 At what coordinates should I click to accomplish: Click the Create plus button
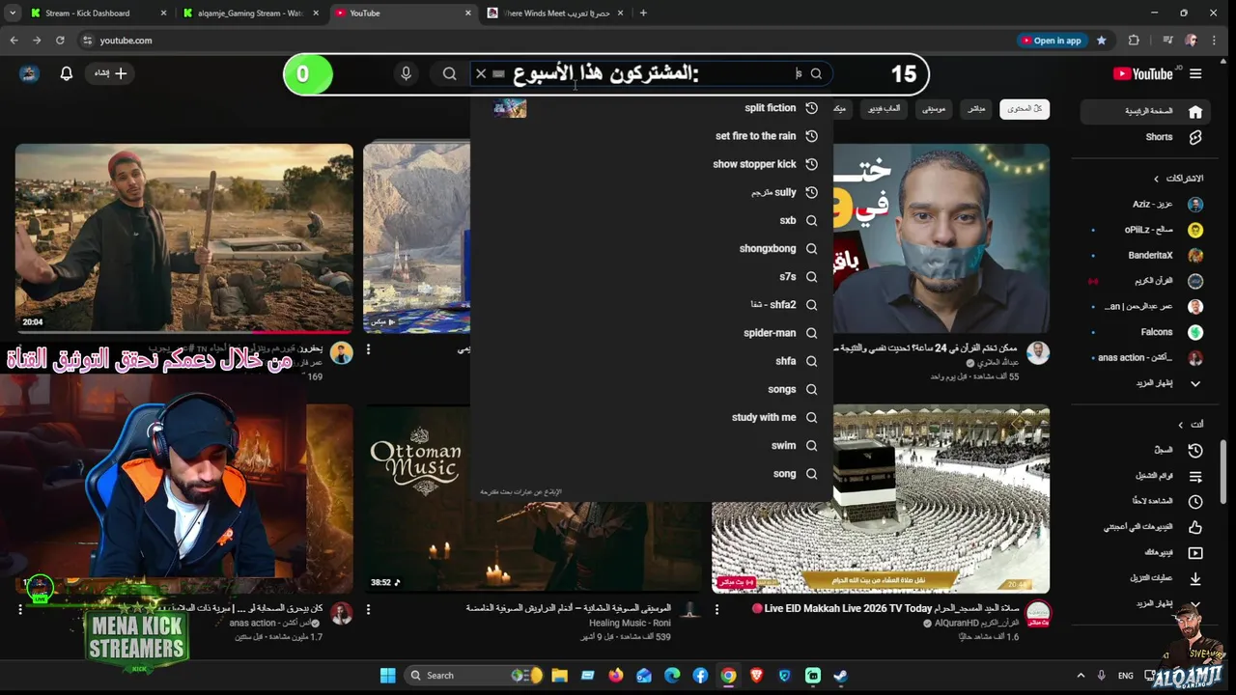coord(110,73)
